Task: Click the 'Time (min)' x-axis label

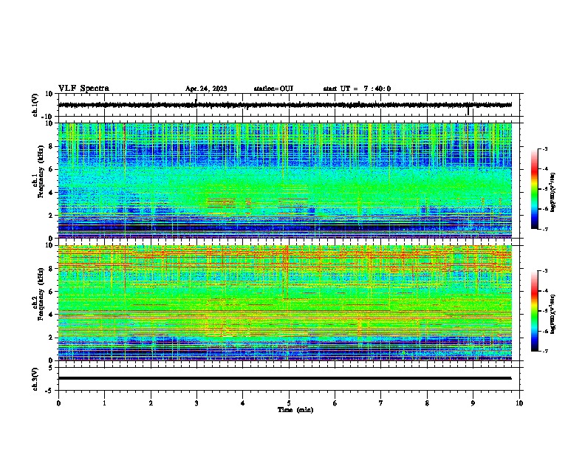Action: [295, 410]
